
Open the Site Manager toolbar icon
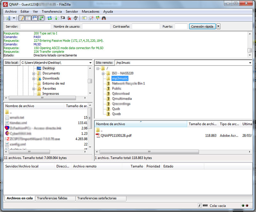click(x=8, y=18)
